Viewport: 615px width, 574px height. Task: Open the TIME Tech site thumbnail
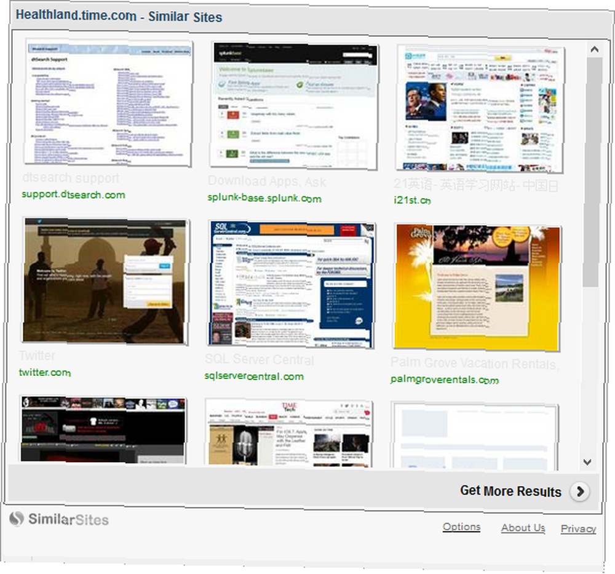(x=288, y=433)
